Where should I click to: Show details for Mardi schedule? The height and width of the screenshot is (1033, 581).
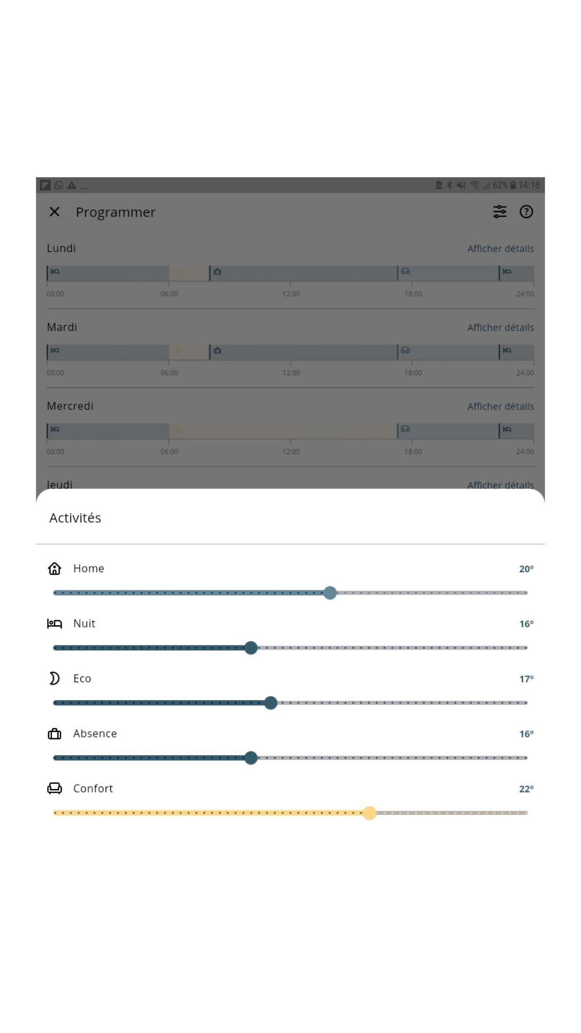[x=501, y=327]
